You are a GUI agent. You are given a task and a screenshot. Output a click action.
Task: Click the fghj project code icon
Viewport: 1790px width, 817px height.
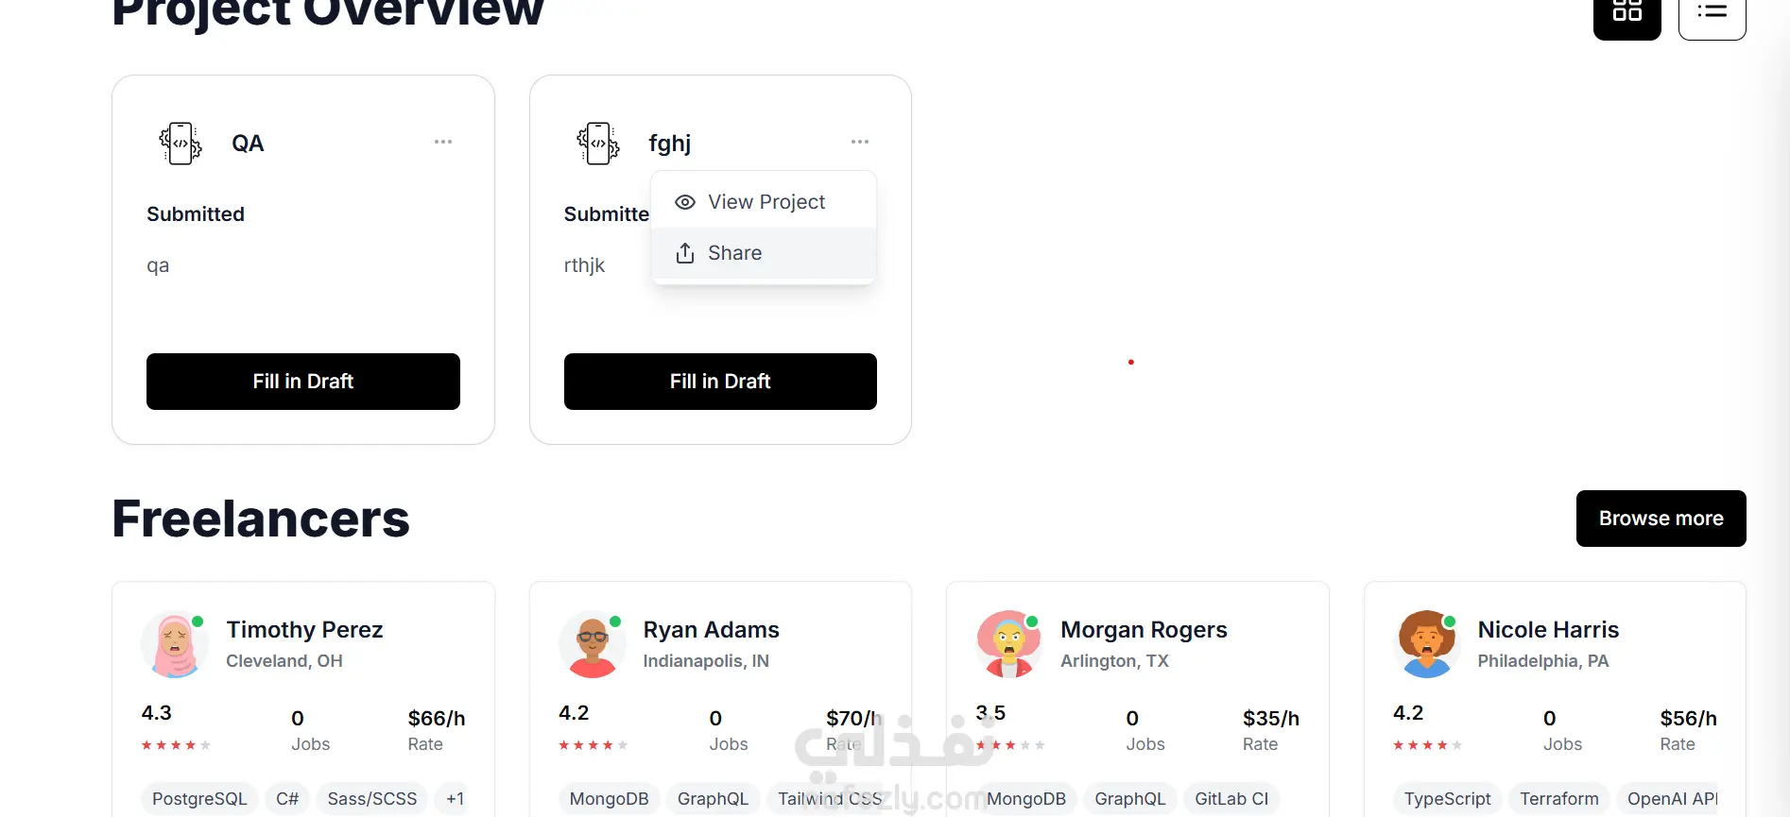coord(598,144)
